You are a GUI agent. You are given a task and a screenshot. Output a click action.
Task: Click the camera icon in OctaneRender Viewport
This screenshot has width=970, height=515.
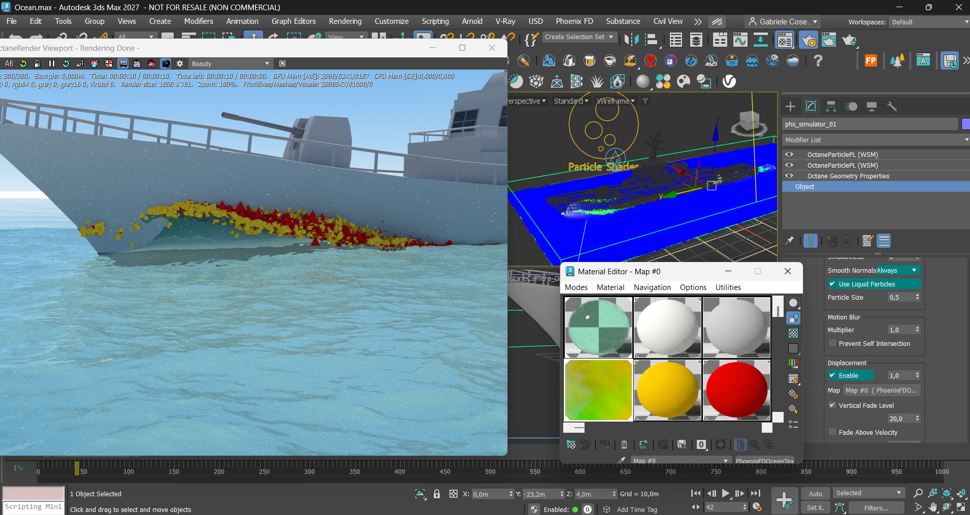[x=166, y=63]
